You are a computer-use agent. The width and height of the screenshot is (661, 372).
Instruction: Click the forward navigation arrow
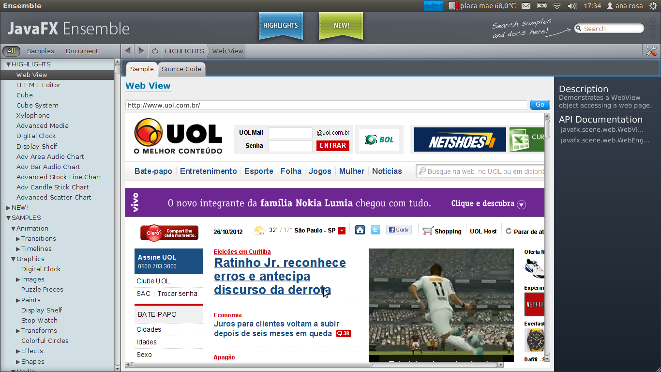coord(141,51)
